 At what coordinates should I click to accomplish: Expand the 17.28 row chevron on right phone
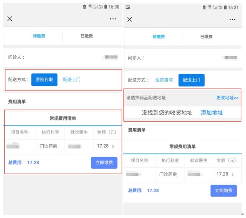click(x=233, y=174)
